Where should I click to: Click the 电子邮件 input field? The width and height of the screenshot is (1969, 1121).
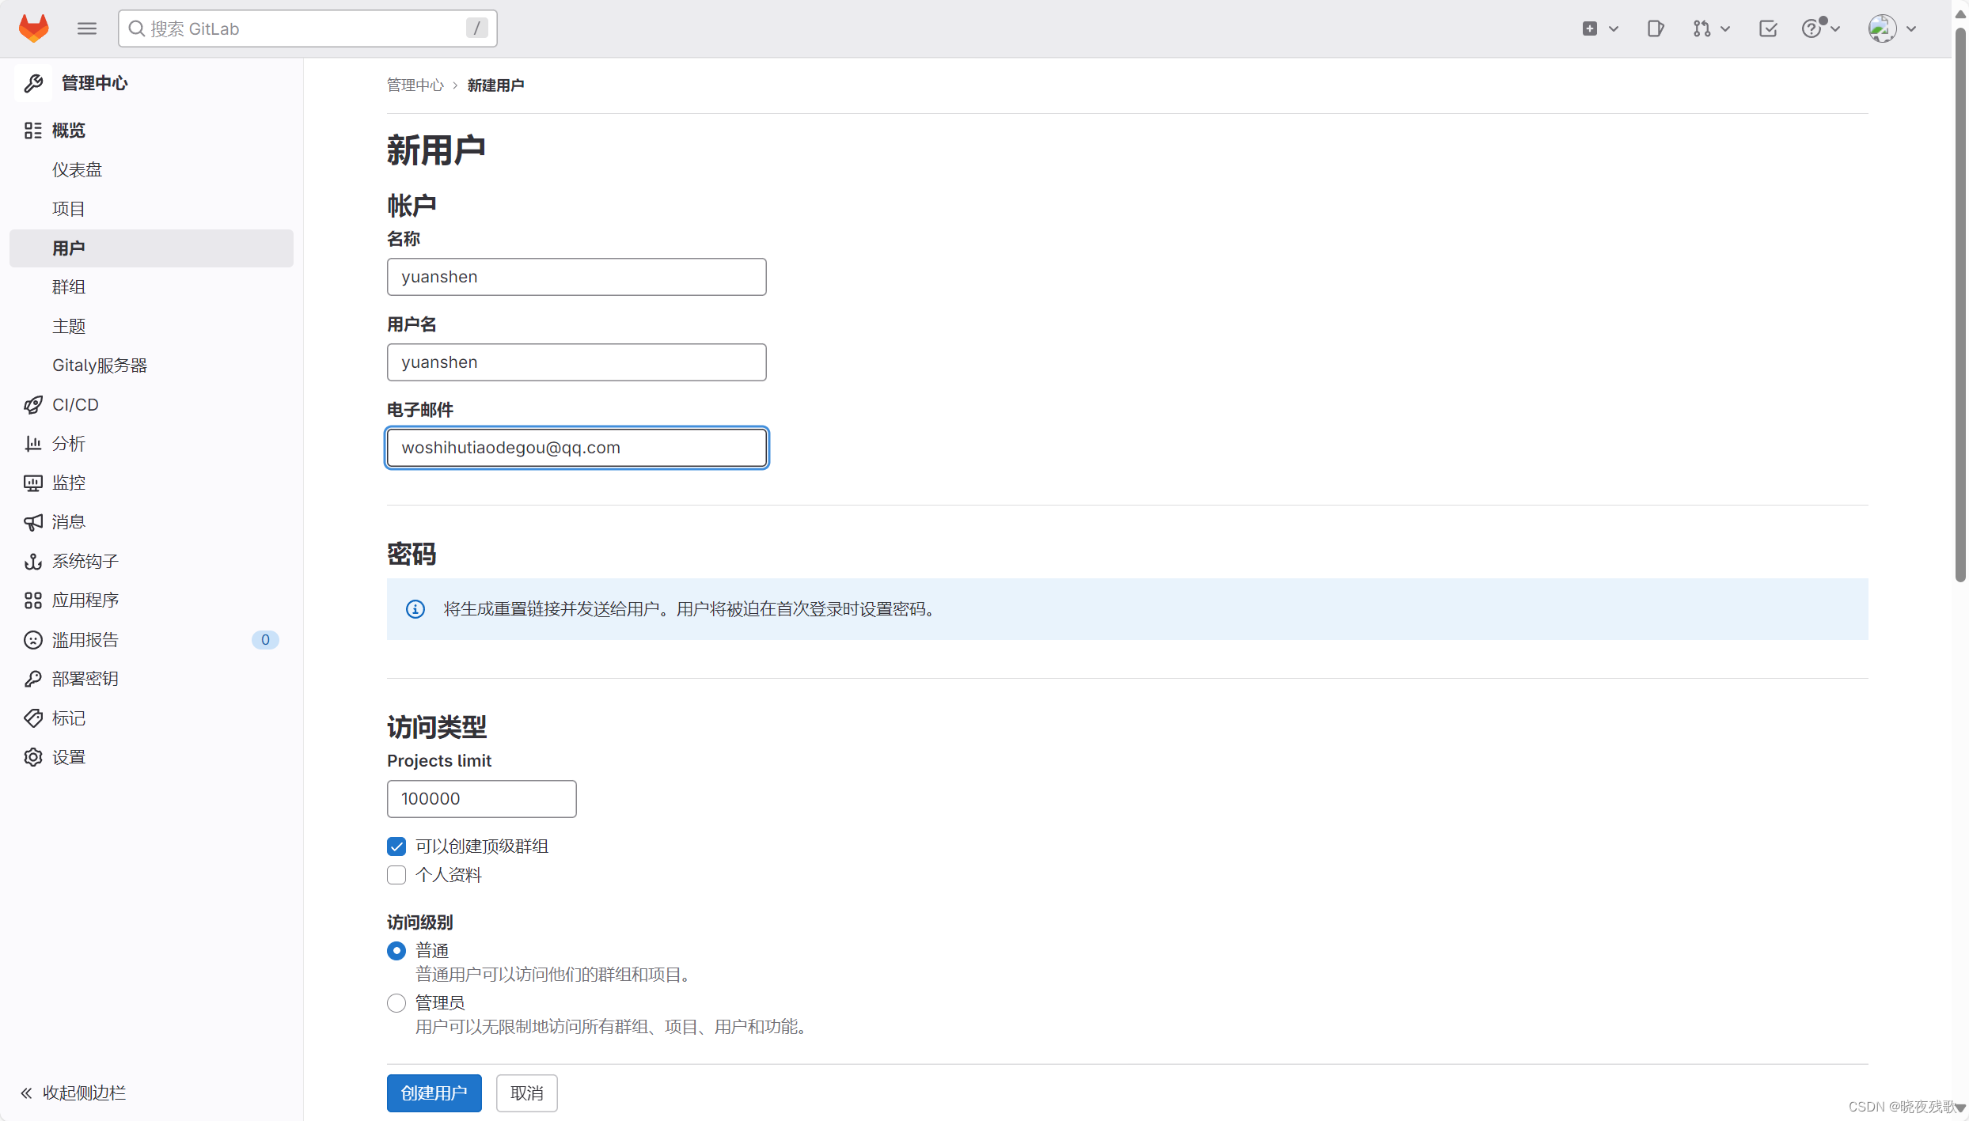tap(576, 448)
